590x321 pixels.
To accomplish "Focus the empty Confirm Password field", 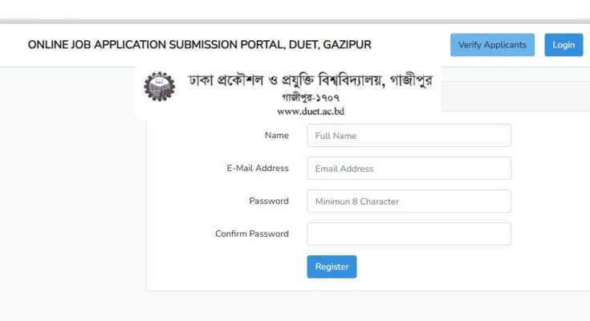I will tap(409, 234).
